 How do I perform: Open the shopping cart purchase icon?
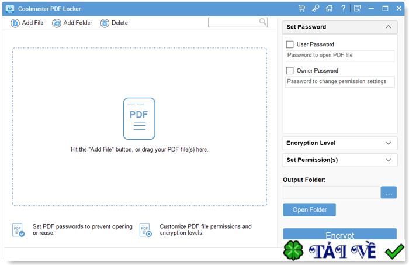pos(301,8)
